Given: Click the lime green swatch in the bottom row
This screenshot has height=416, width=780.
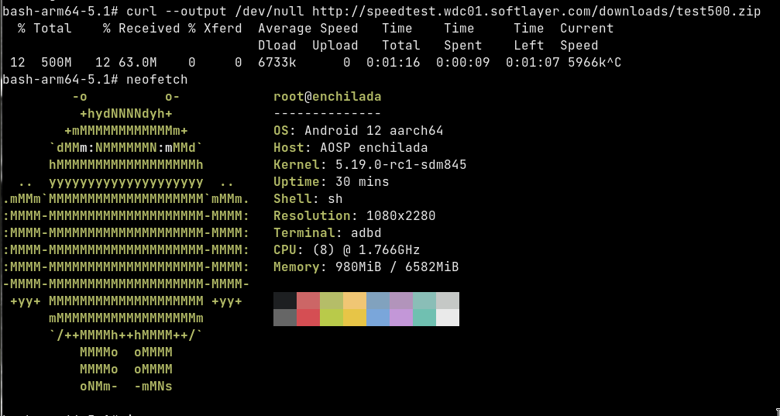Looking at the screenshot, I should 332,318.
